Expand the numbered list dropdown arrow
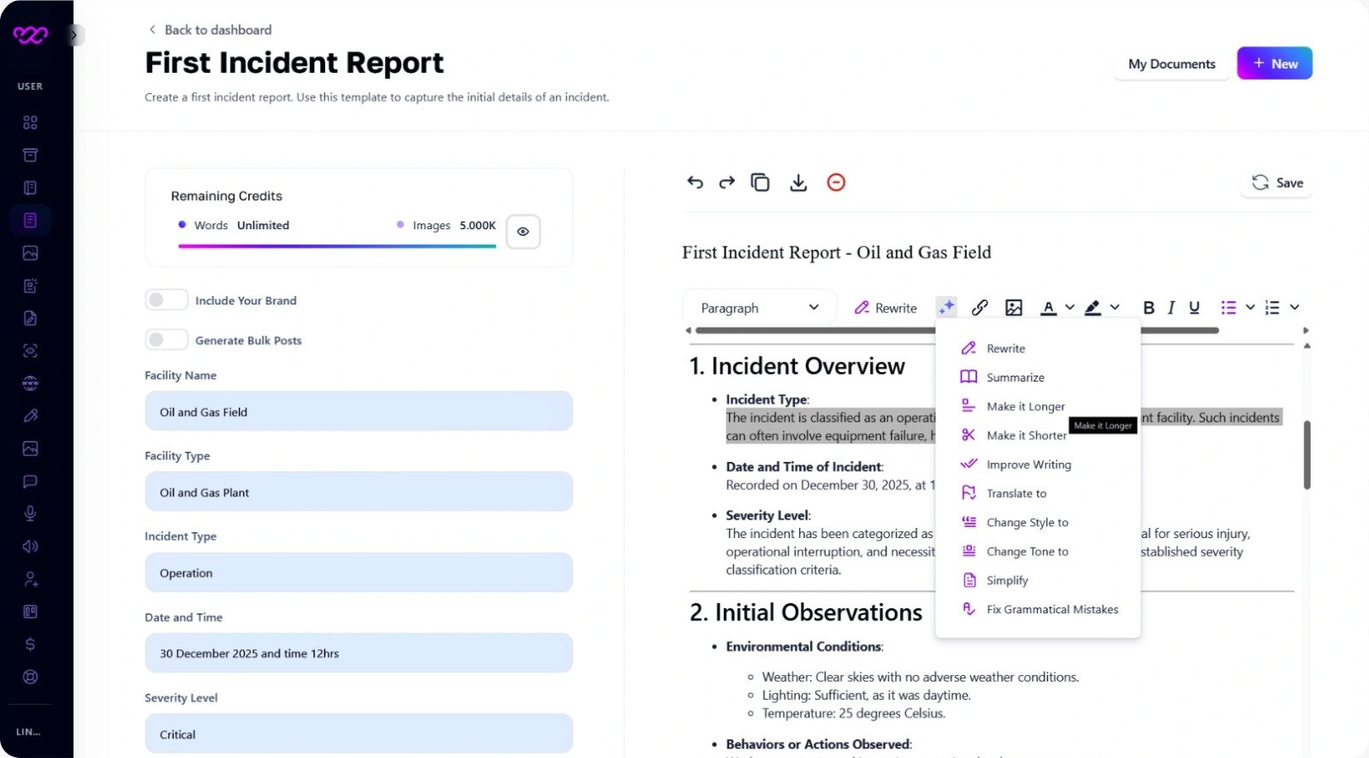This screenshot has width=1369, height=758. [x=1295, y=307]
